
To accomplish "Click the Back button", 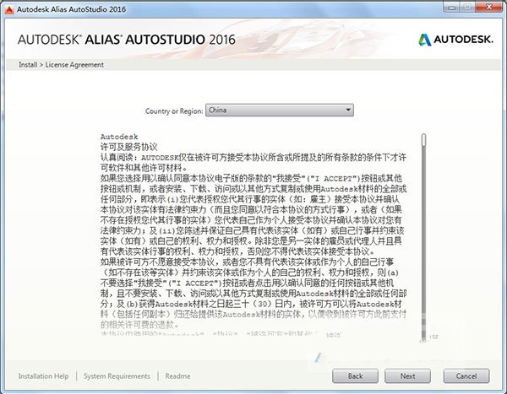I will click(x=355, y=376).
